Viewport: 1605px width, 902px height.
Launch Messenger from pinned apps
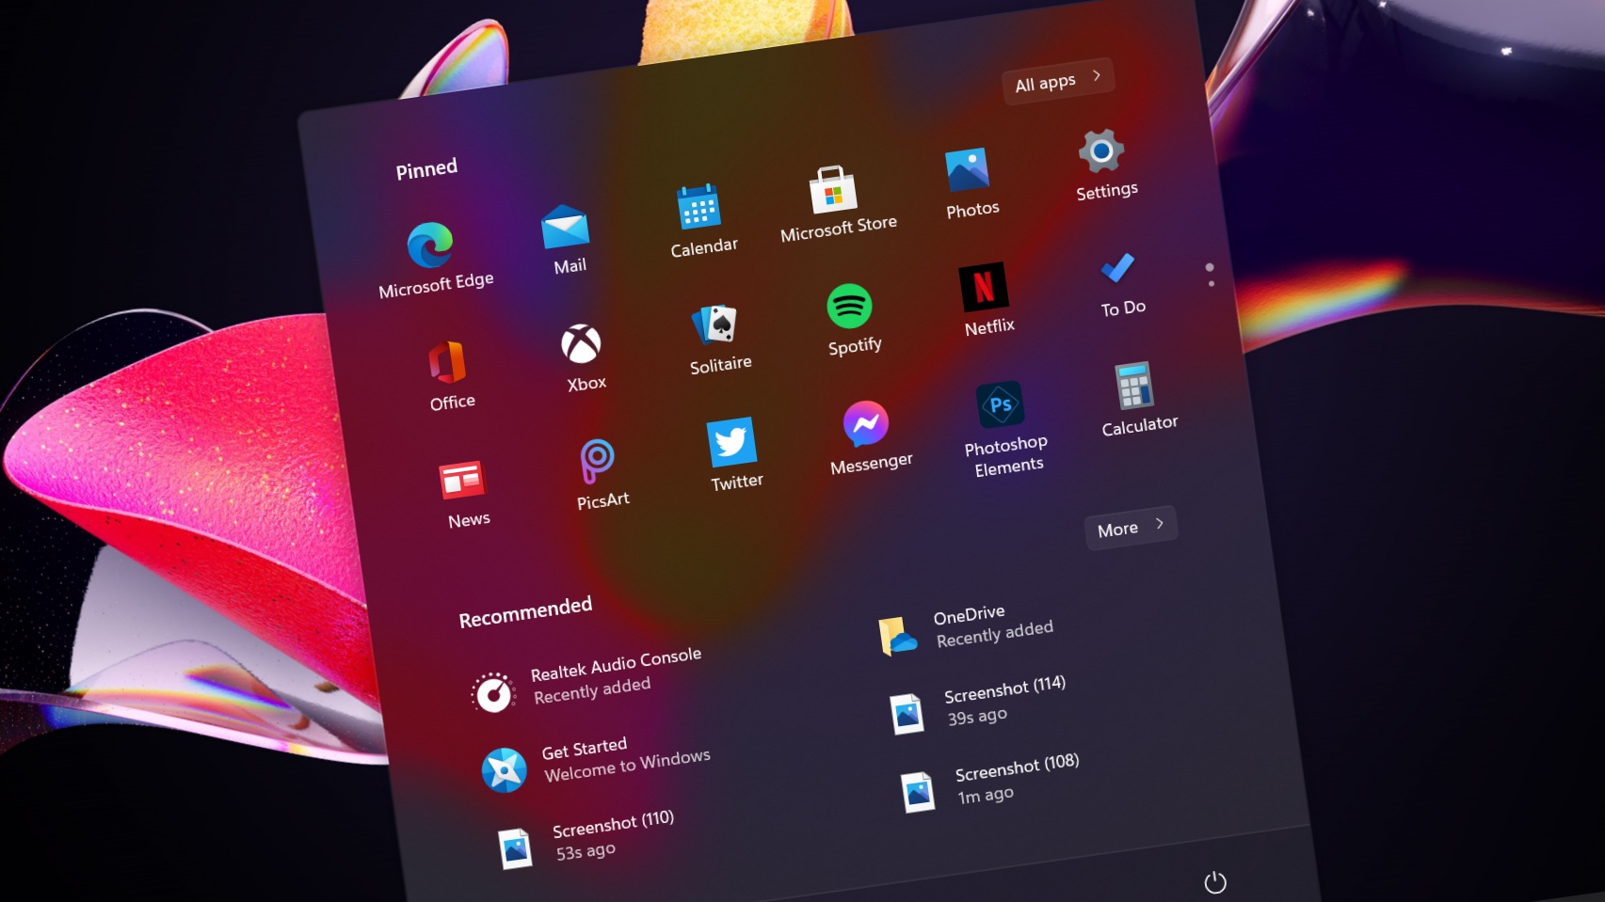pyautogui.click(x=865, y=424)
